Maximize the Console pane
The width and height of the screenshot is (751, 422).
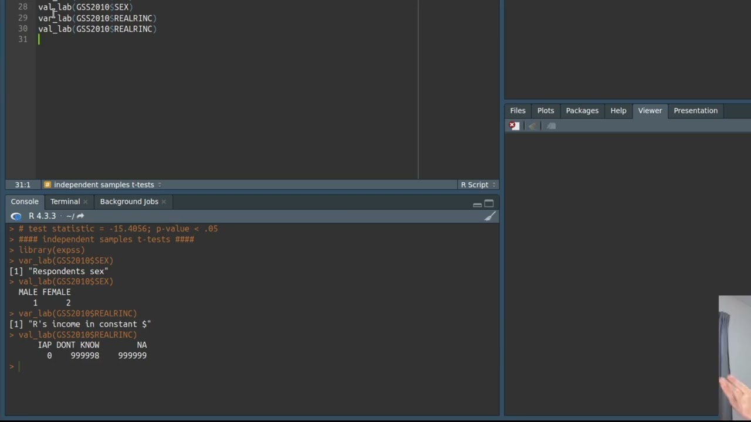489,203
